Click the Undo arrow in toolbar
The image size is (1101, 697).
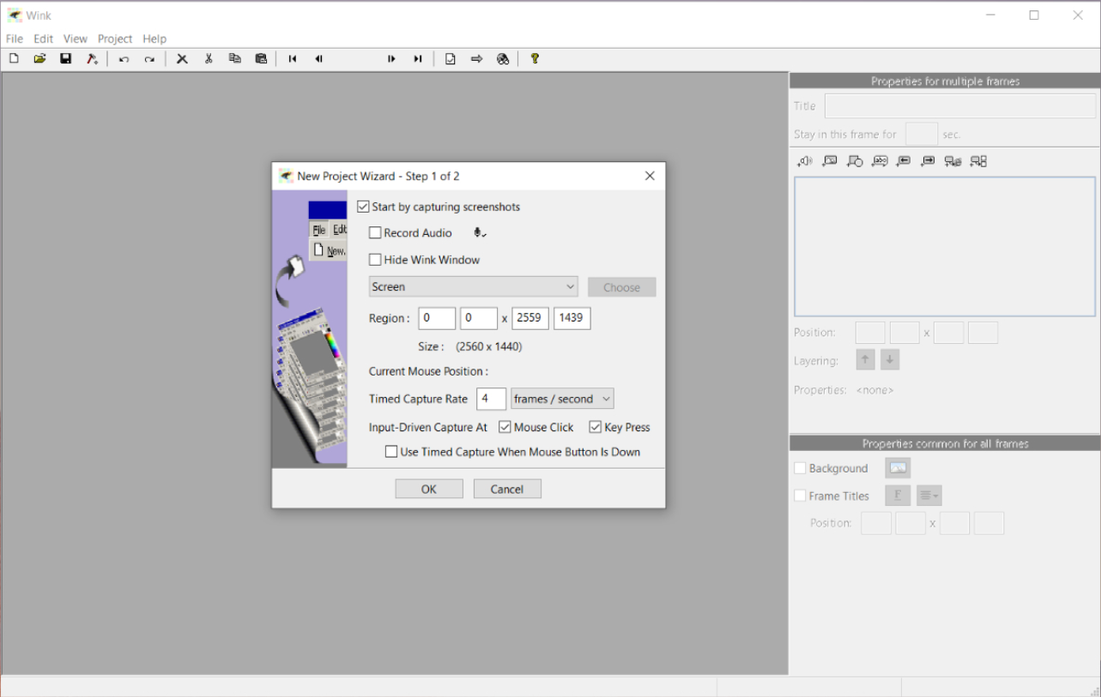coord(124,59)
